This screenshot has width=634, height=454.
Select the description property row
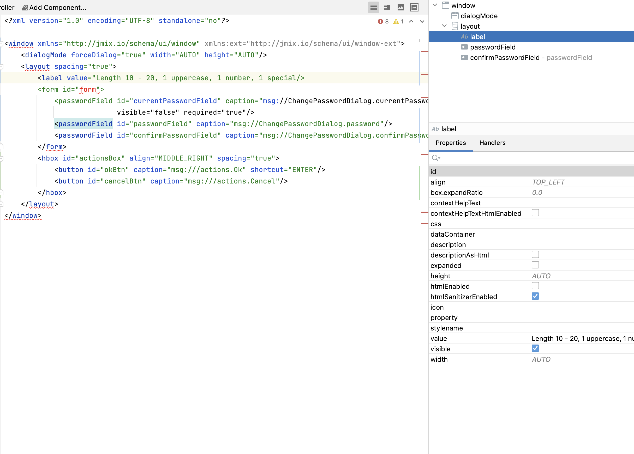531,244
